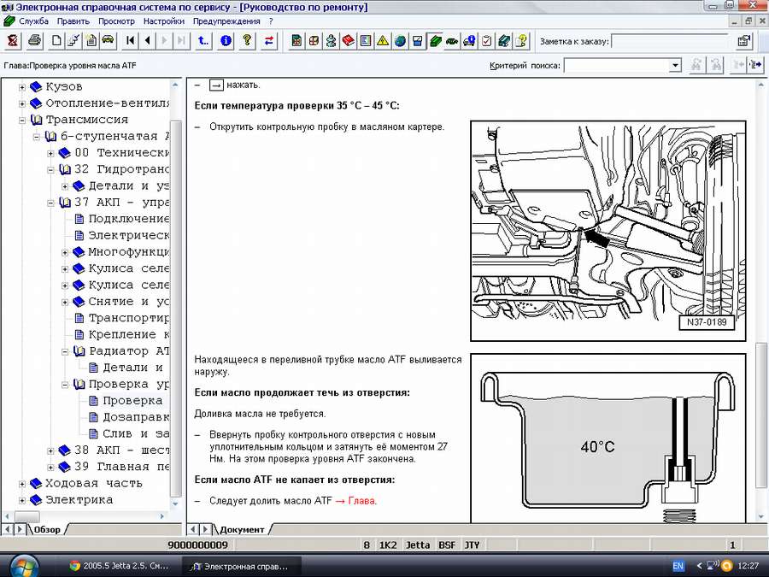Collapse the 32 Гидротранс tree node

pyautogui.click(x=50, y=170)
